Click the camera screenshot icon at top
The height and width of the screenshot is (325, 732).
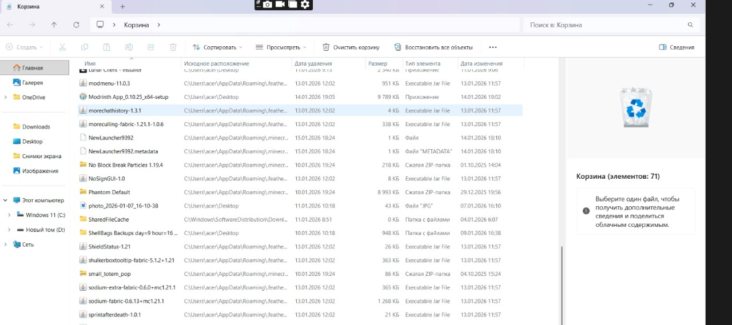point(267,5)
